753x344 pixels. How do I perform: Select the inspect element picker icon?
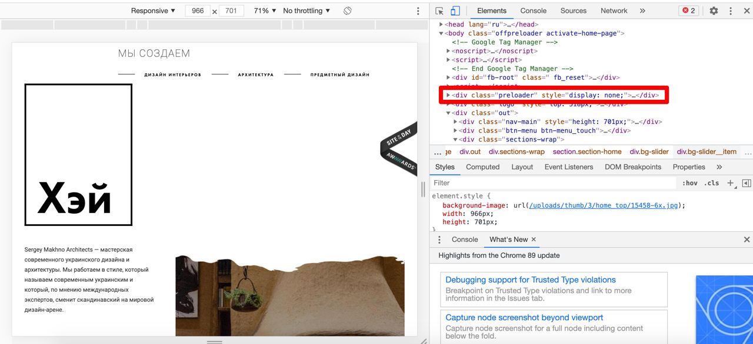[439, 11]
